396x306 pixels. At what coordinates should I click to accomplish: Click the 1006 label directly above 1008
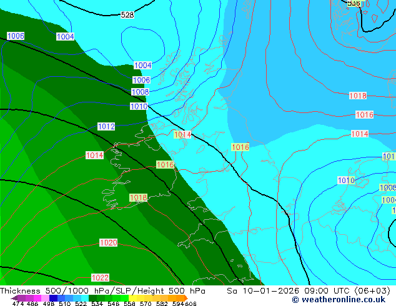coord(141,80)
